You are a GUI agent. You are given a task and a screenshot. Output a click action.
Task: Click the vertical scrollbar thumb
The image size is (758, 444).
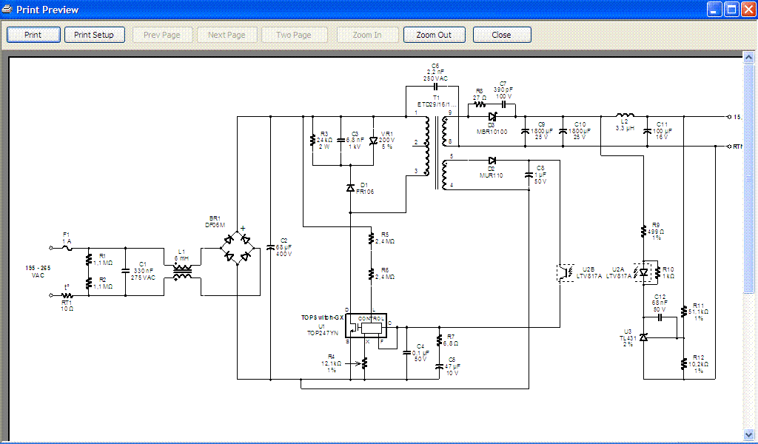[749, 178]
